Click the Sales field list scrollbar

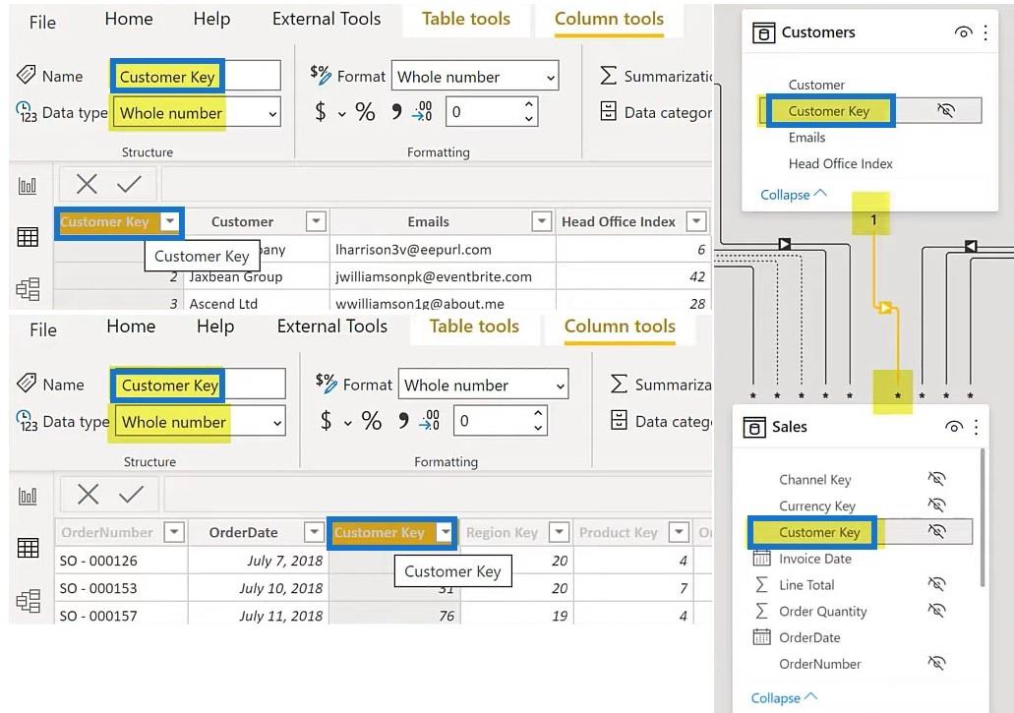(983, 517)
